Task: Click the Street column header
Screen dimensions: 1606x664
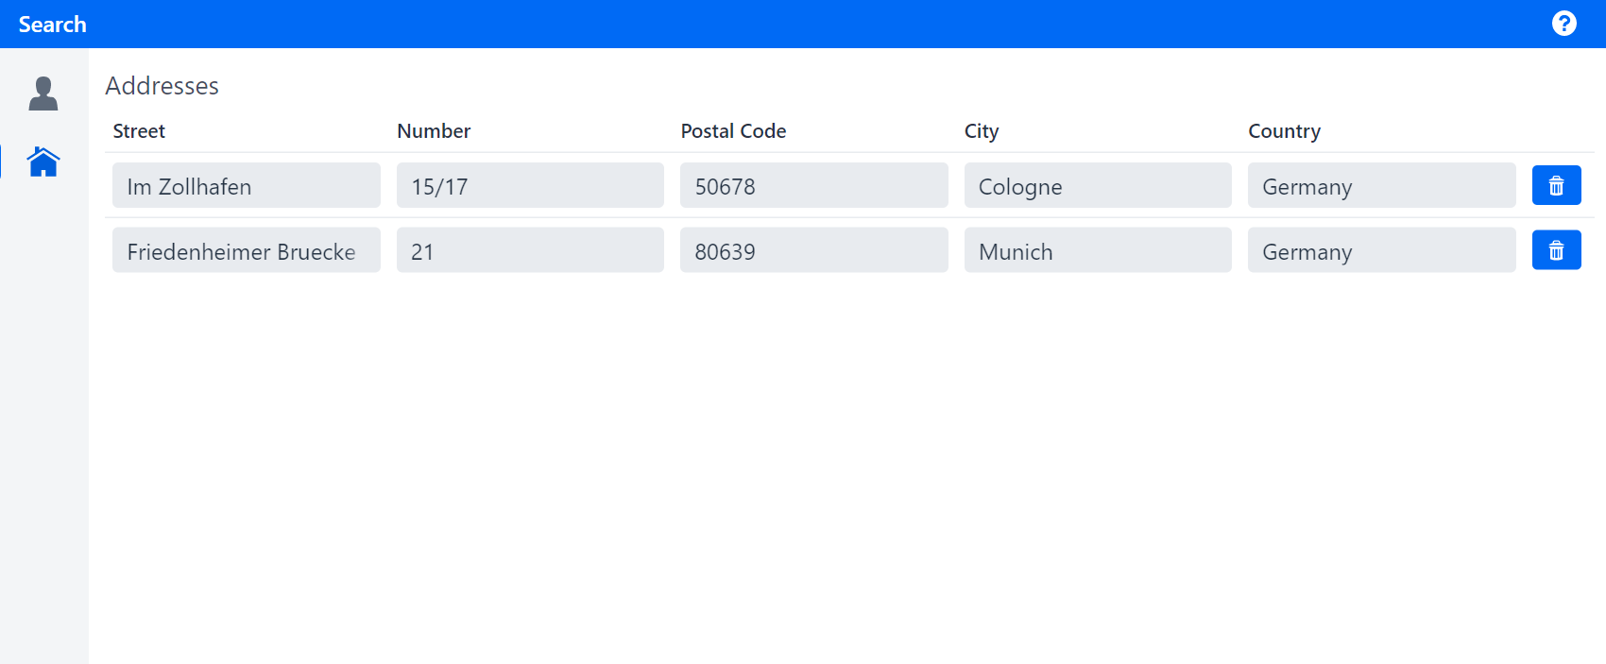Action: [139, 131]
